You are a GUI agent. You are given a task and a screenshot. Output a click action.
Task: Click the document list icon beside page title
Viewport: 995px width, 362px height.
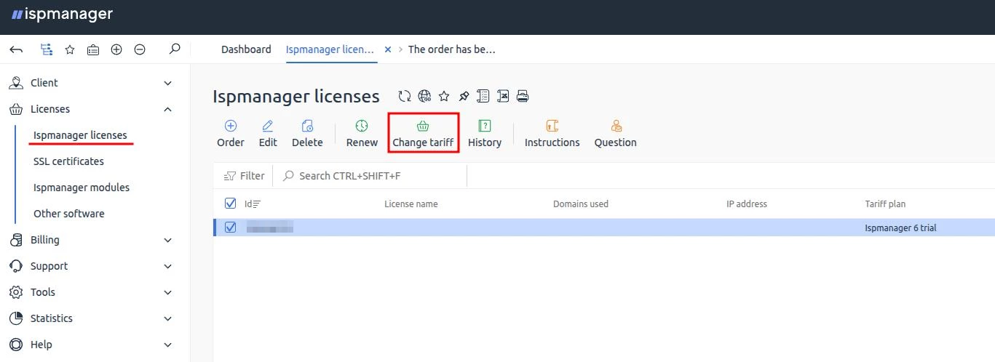[x=483, y=96]
